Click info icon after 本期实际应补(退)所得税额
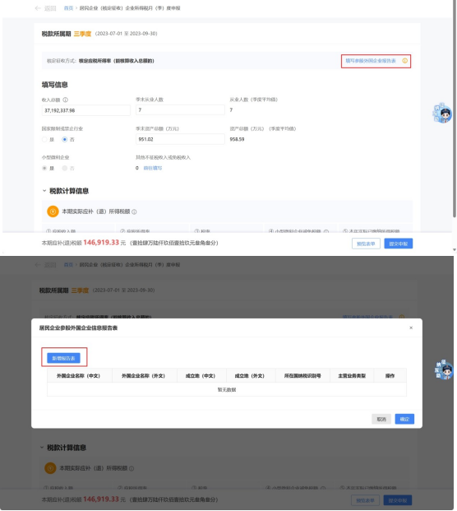Screen dimensions: 457x511 coord(134,211)
